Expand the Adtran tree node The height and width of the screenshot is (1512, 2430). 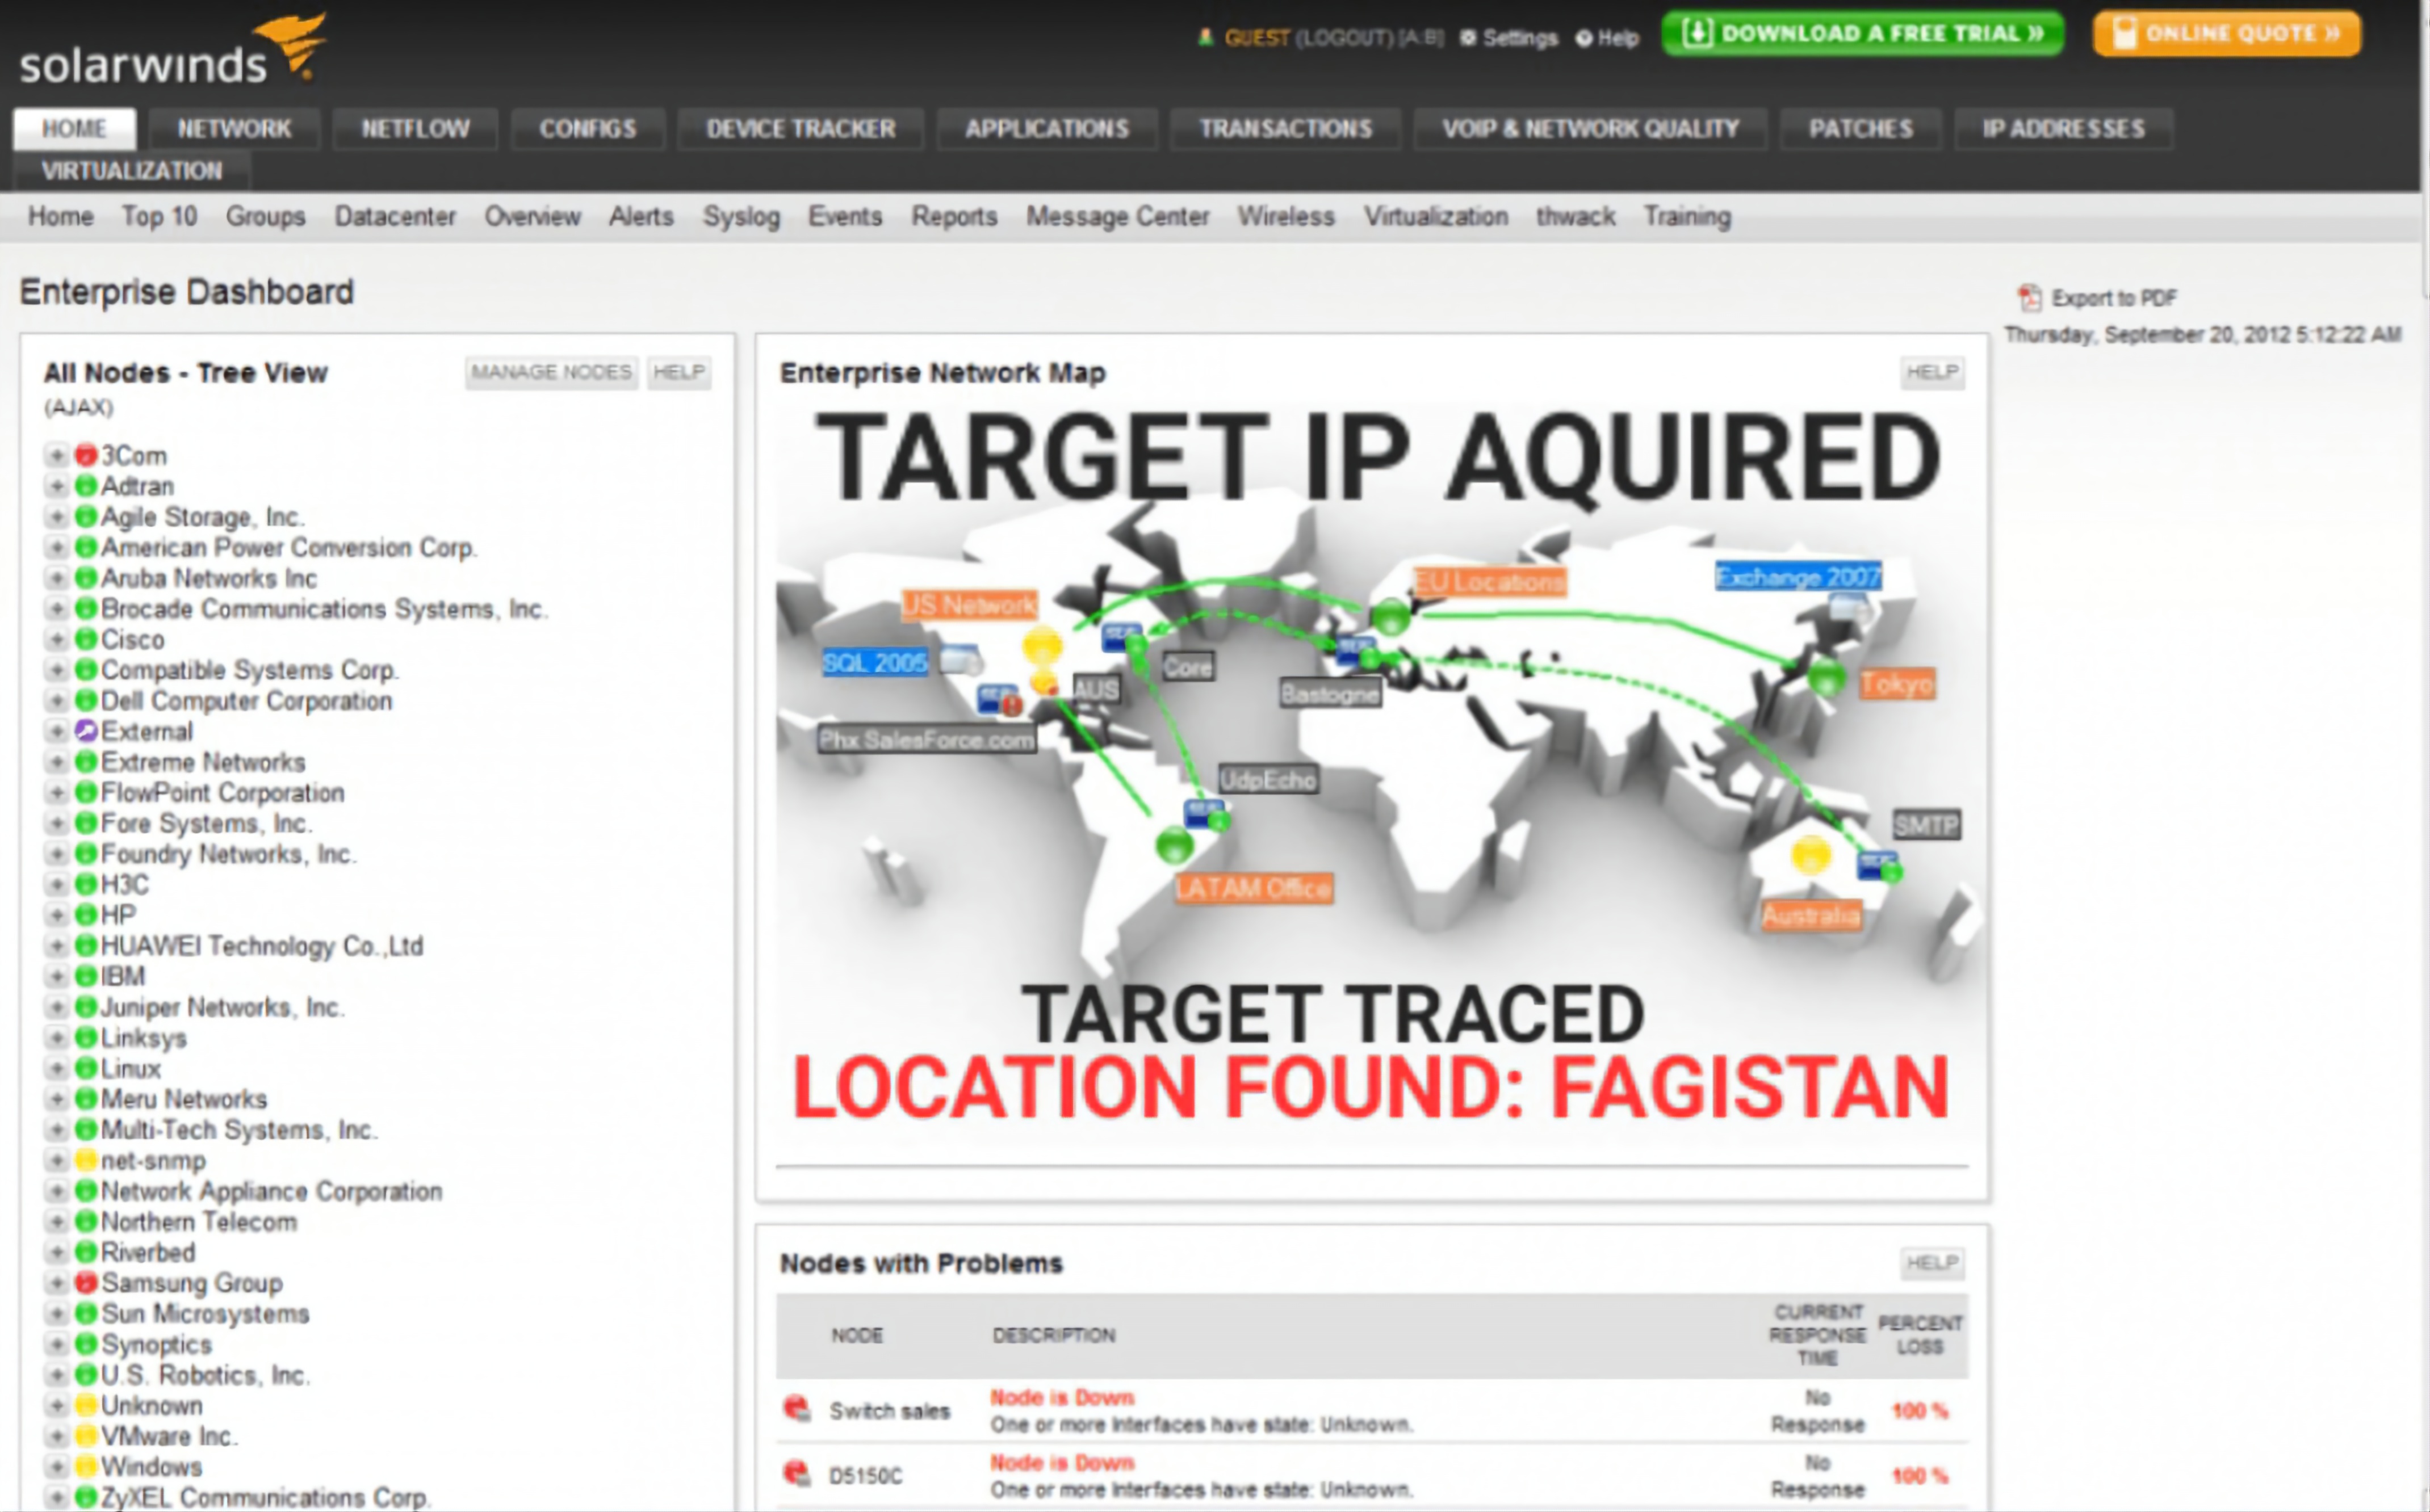click(57, 487)
